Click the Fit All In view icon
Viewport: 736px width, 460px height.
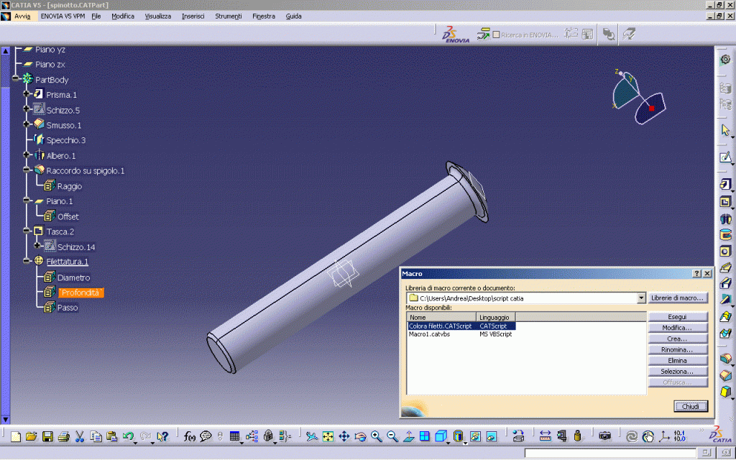point(328,436)
